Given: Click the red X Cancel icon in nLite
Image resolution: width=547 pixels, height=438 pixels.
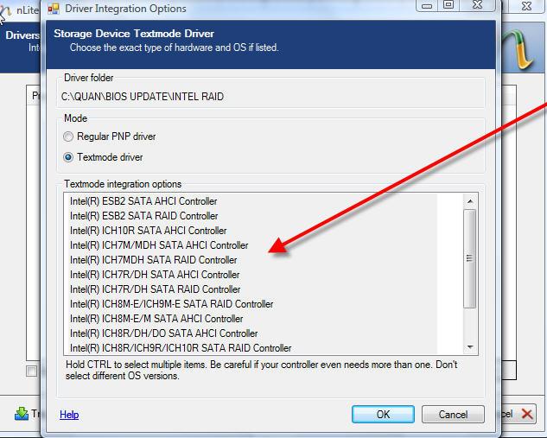Looking at the screenshot, I should coord(527,414).
